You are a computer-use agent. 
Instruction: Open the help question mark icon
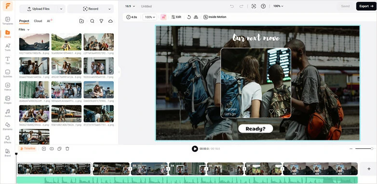[263, 6]
